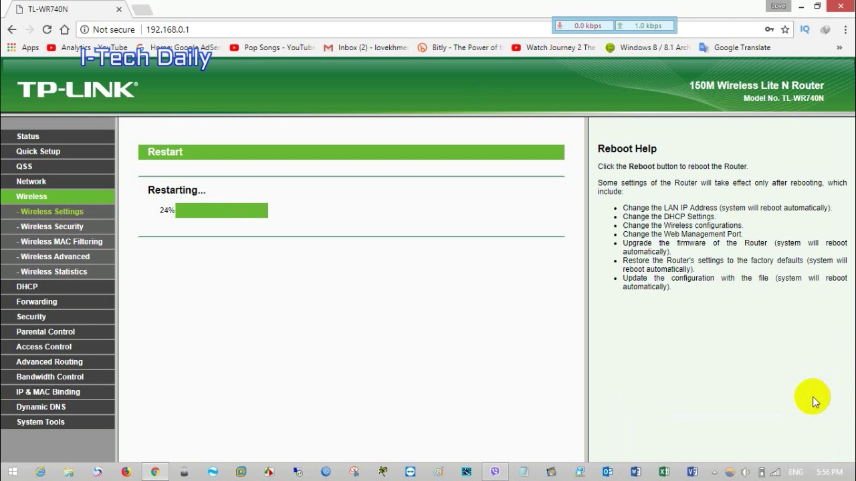Open the Network menu item

pyautogui.click(x=58, y=182)
